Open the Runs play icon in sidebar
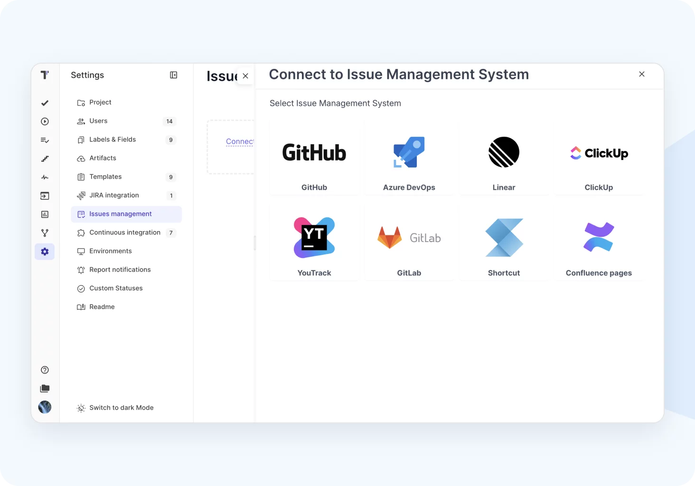The height and width of the screenshot is (486, 695). click(45, 121)
